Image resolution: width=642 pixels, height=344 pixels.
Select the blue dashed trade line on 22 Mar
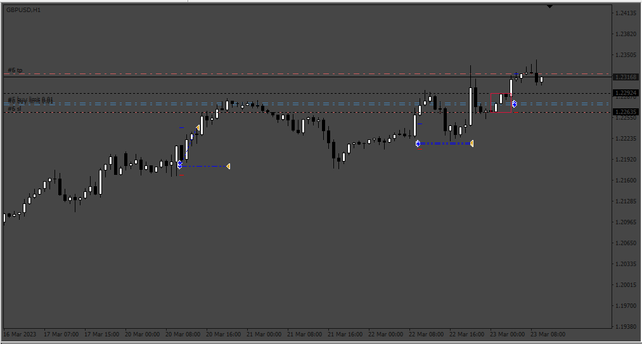pyautogui.click(x=445, y=143)
